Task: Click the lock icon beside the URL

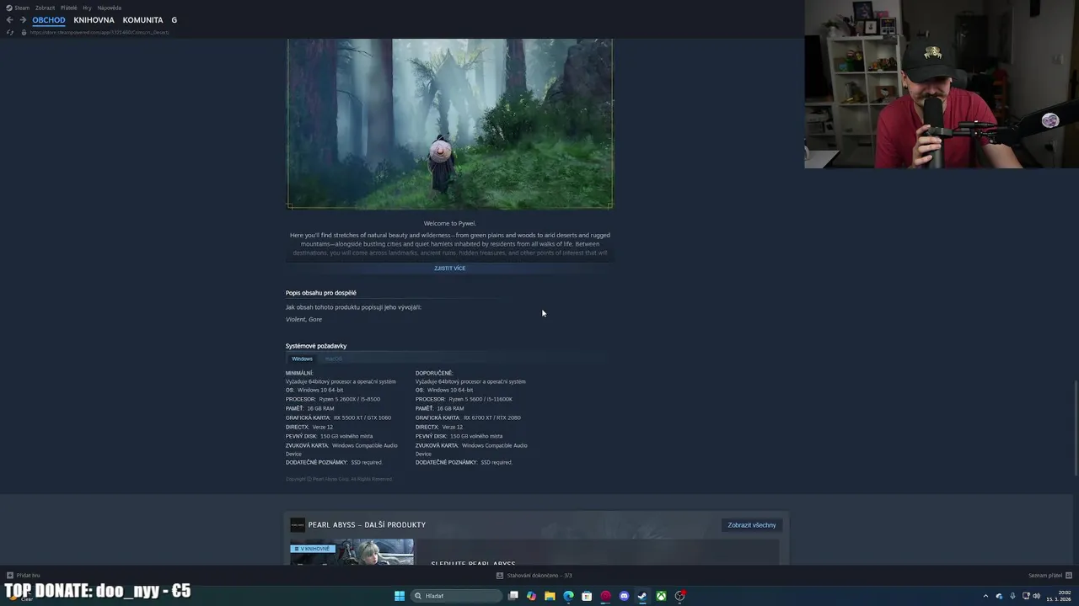Action: coord(24,32)
